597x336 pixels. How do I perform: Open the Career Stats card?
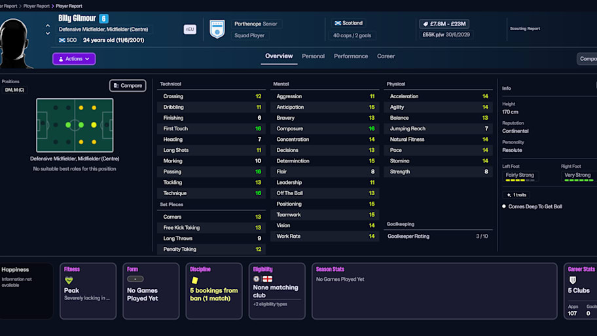[581, 291]
